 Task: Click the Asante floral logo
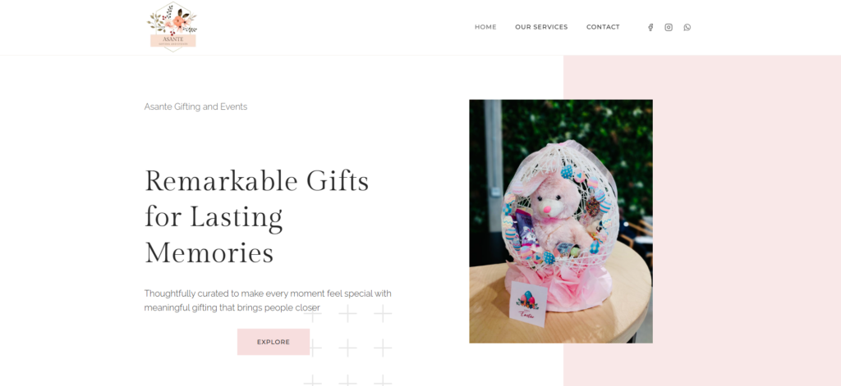point(172,27)
